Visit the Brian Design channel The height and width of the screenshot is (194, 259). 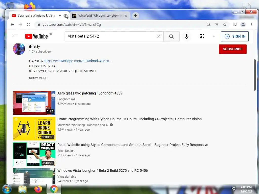tap(66, 151)
